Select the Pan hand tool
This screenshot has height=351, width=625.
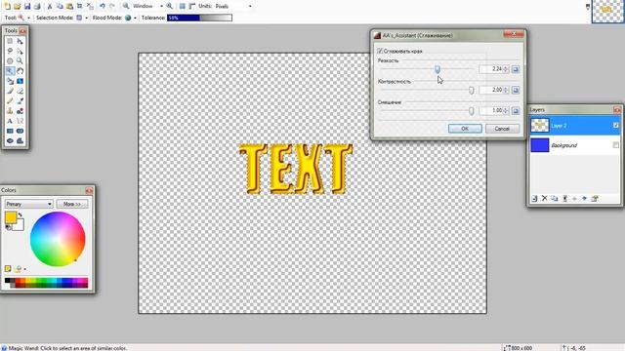(20, 71)
